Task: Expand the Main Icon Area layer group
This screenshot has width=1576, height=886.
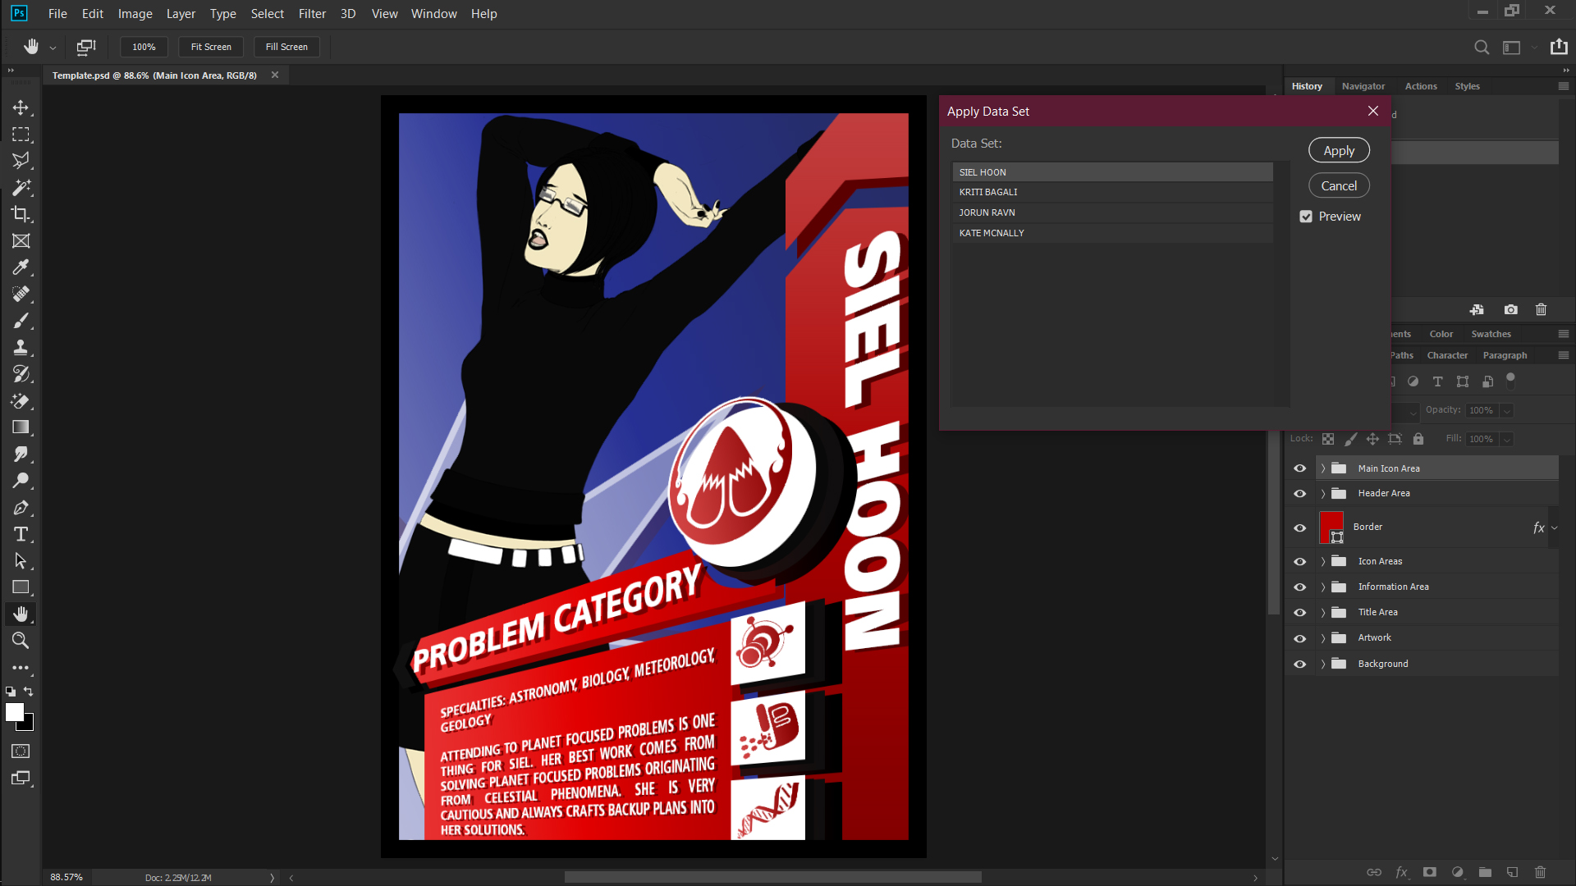Action: click(1322, 468)
